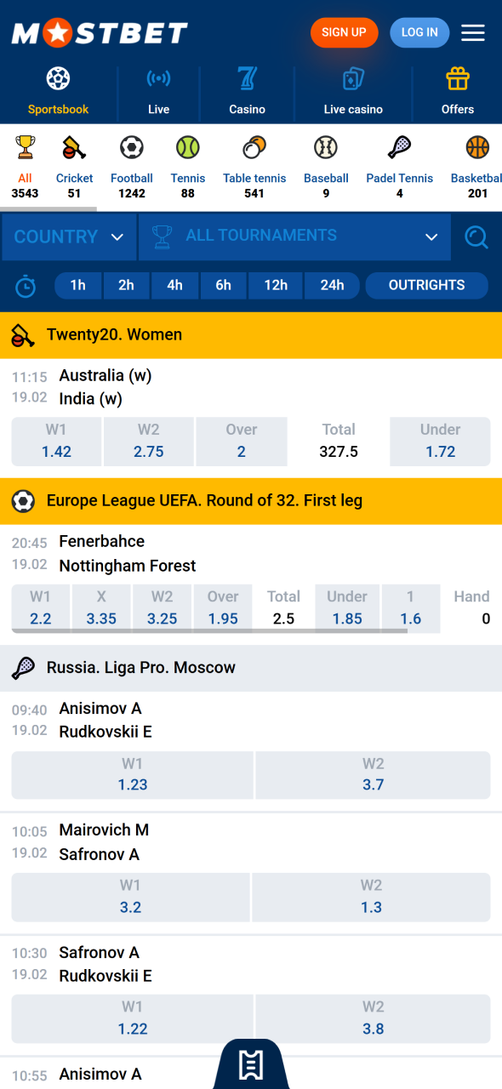Click the stopwatch timer icon
This screenshot has height=1089, width=502.
[26, 285]
